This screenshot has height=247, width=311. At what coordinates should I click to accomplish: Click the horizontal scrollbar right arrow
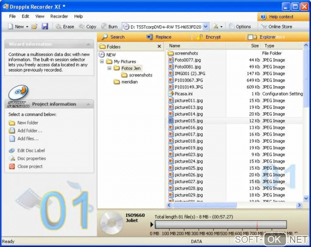tap(299, 205)
